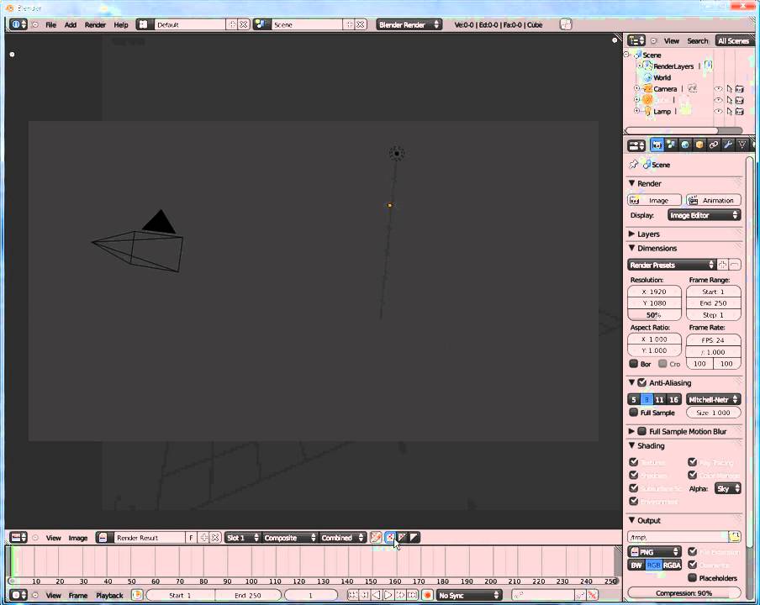
Task: Toggle the timeline preview range clock icon
Action: [x=137, y=595]
